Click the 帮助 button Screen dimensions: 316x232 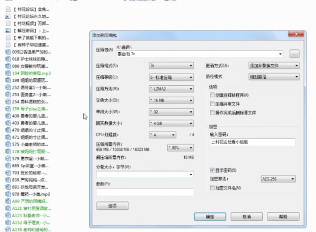pos(283,217)
